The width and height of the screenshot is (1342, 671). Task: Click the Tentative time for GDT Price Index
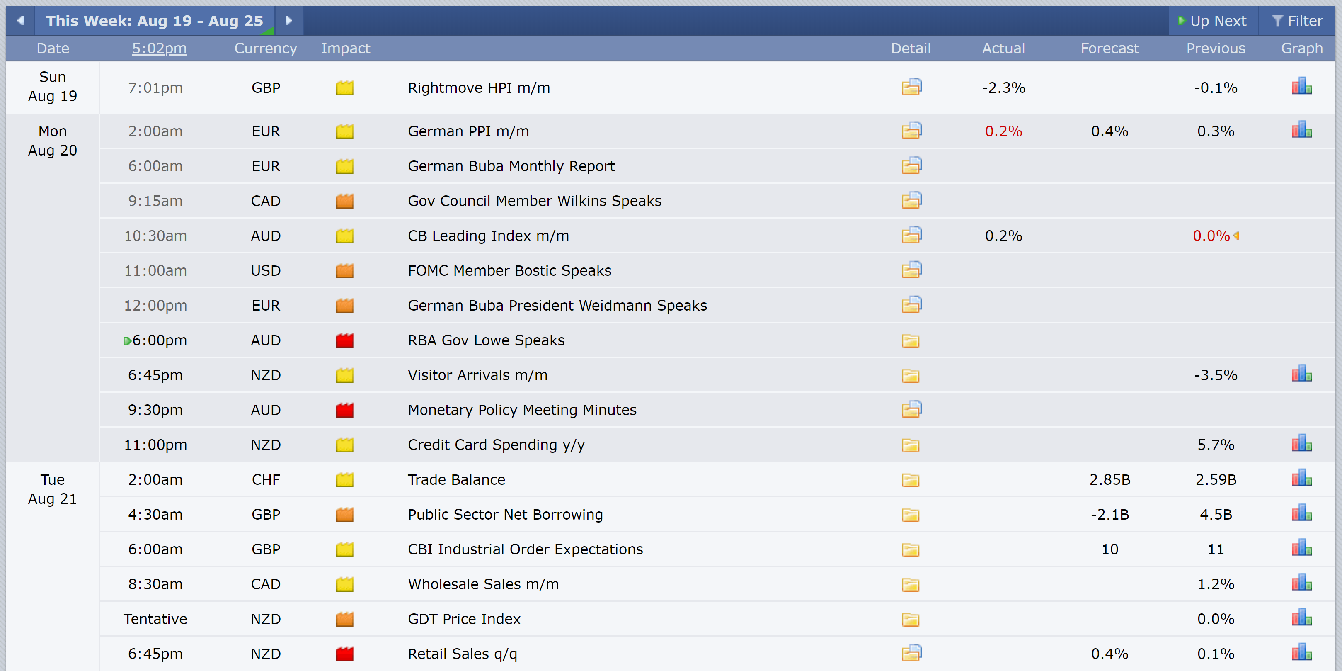(x=155, y=620)
